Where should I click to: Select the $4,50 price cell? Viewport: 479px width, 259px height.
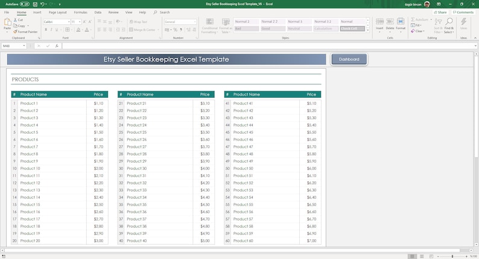coord(204,204)
